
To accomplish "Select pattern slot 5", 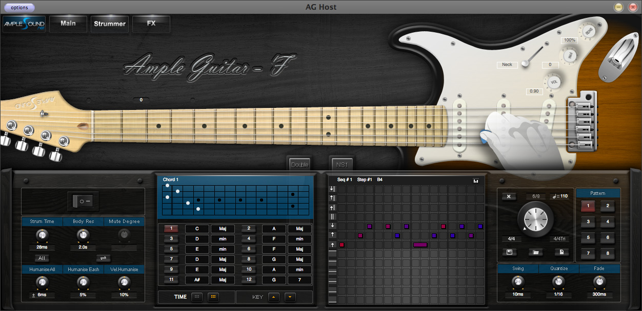I will (x=588, y=238).
